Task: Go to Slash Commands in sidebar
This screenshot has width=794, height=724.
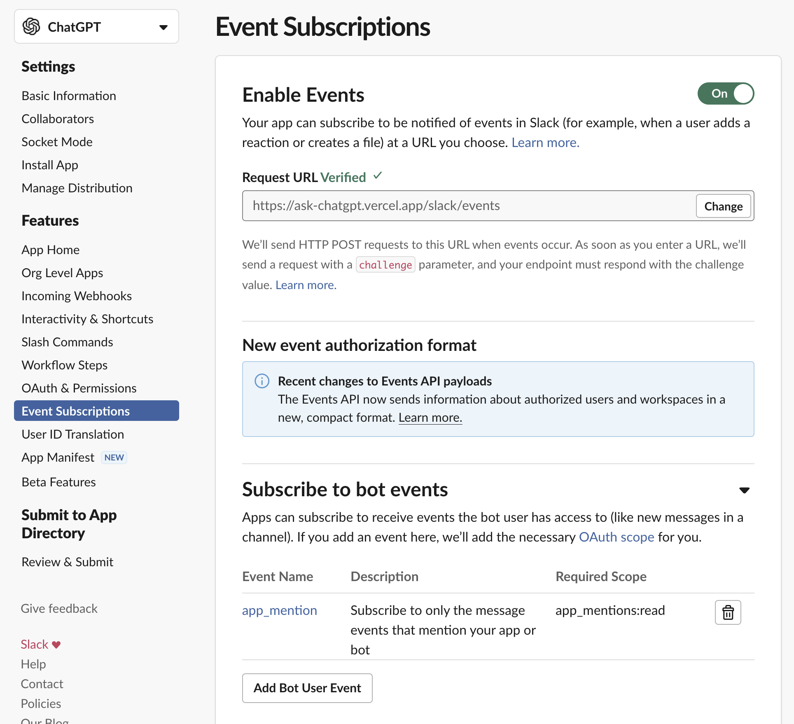Action: click(67, 342)
